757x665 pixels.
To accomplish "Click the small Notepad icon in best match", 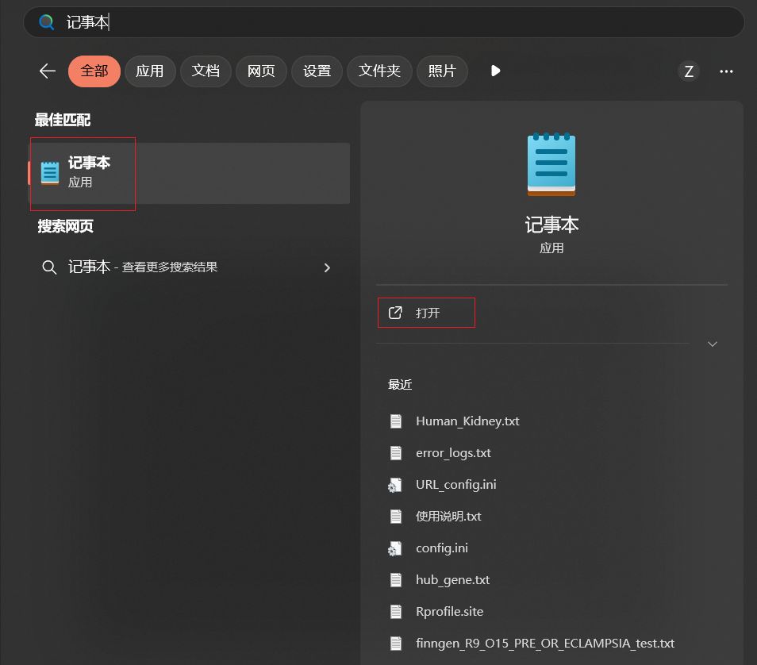I will pos(50,173).
